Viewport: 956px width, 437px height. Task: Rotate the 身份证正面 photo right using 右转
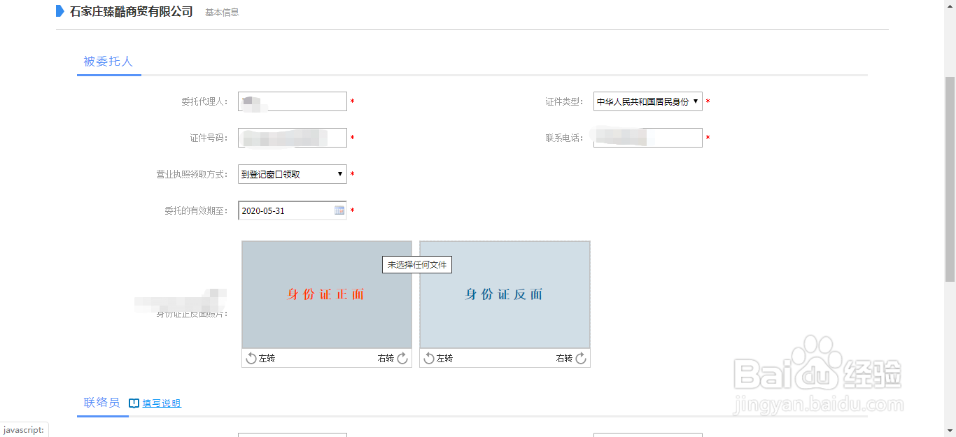(392, 357)
